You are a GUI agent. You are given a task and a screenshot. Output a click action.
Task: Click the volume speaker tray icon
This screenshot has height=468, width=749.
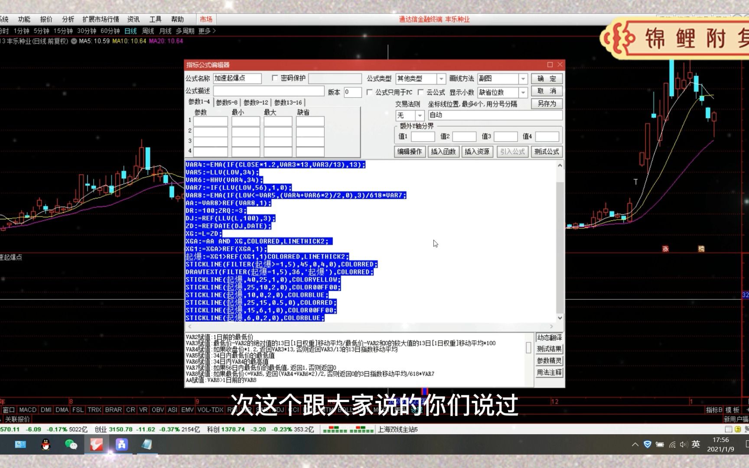684,445
